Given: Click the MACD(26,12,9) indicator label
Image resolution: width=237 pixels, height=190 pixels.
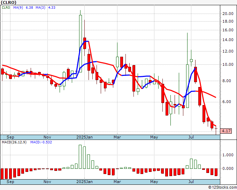Looking at the screenshot, I should 14,142.
